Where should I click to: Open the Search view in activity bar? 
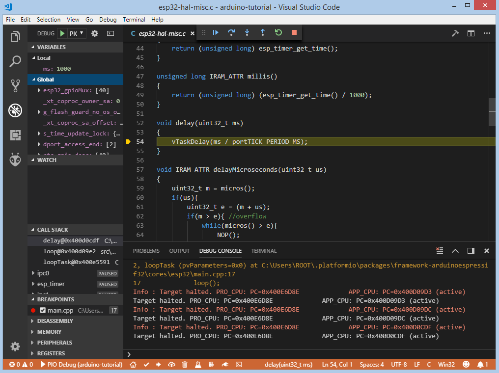pos(15,61)
